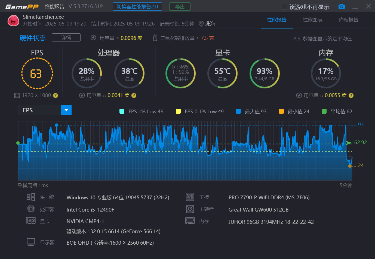The image size is (375, 259).
Task: Click the 硬件状态 heading
Action: [33, 38]
